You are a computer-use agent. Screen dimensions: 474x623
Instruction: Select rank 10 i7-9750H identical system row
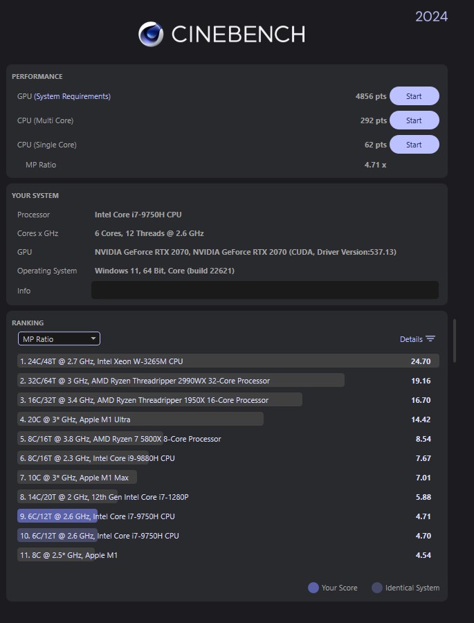(228, 536)
